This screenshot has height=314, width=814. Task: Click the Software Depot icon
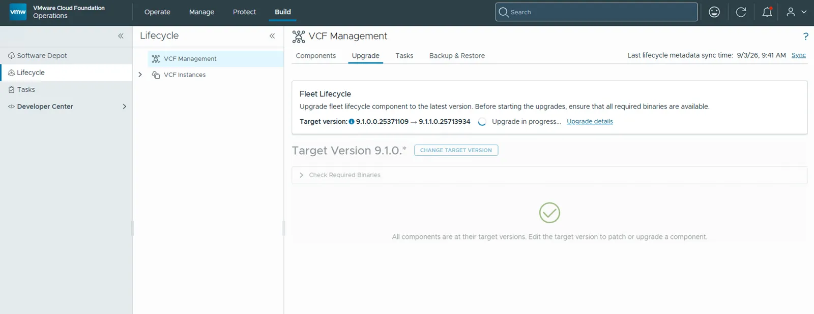pos(11,56)
